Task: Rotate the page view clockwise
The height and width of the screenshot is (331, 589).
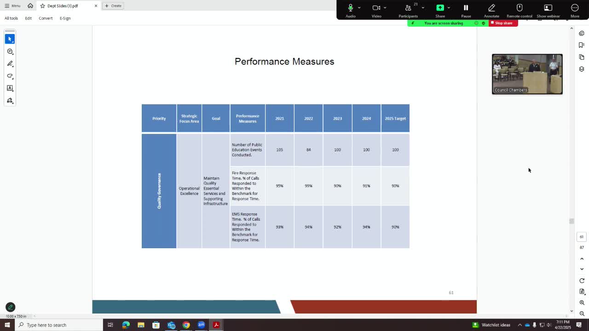Action: pos(582,280)
